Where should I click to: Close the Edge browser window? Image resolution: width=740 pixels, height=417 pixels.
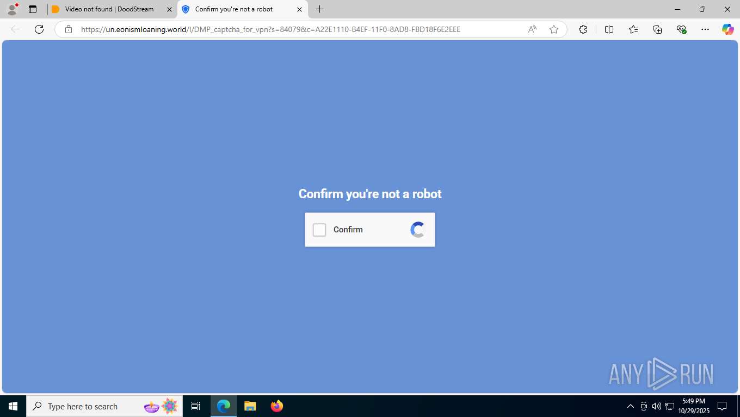point(727,9)
